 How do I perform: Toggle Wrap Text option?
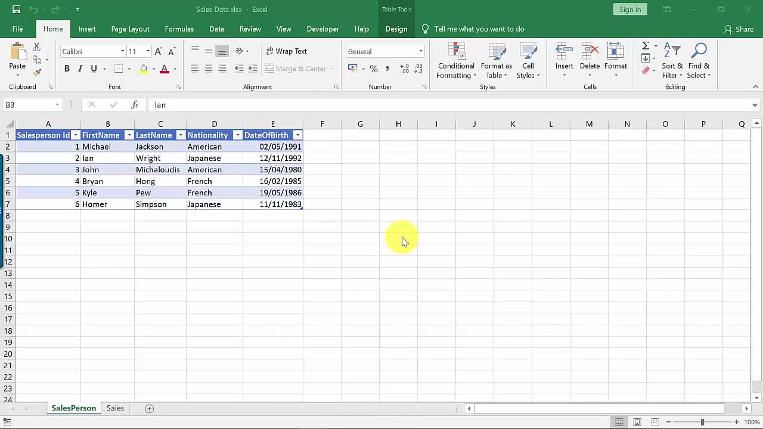(286, 51)
